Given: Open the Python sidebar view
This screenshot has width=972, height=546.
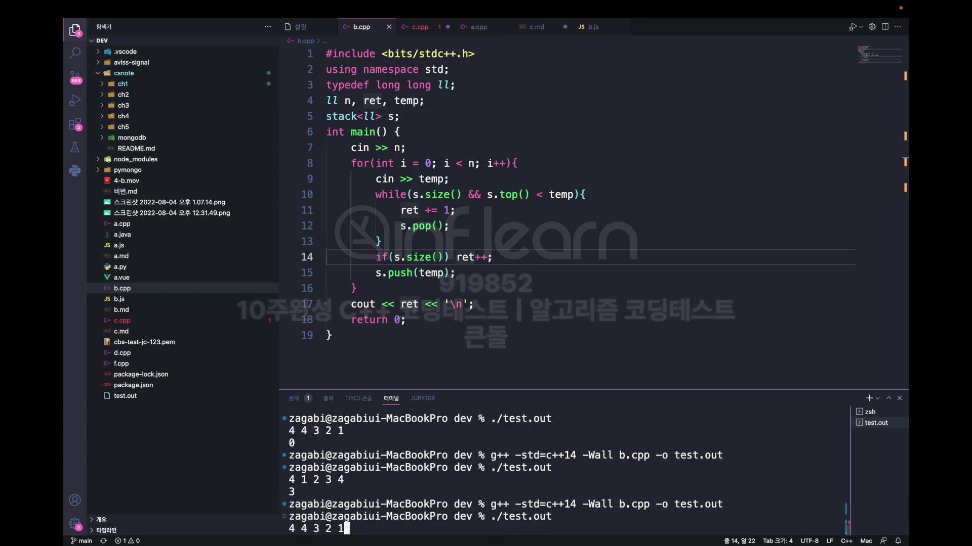Looking at the screenshot, I should (x=75, y=171).
